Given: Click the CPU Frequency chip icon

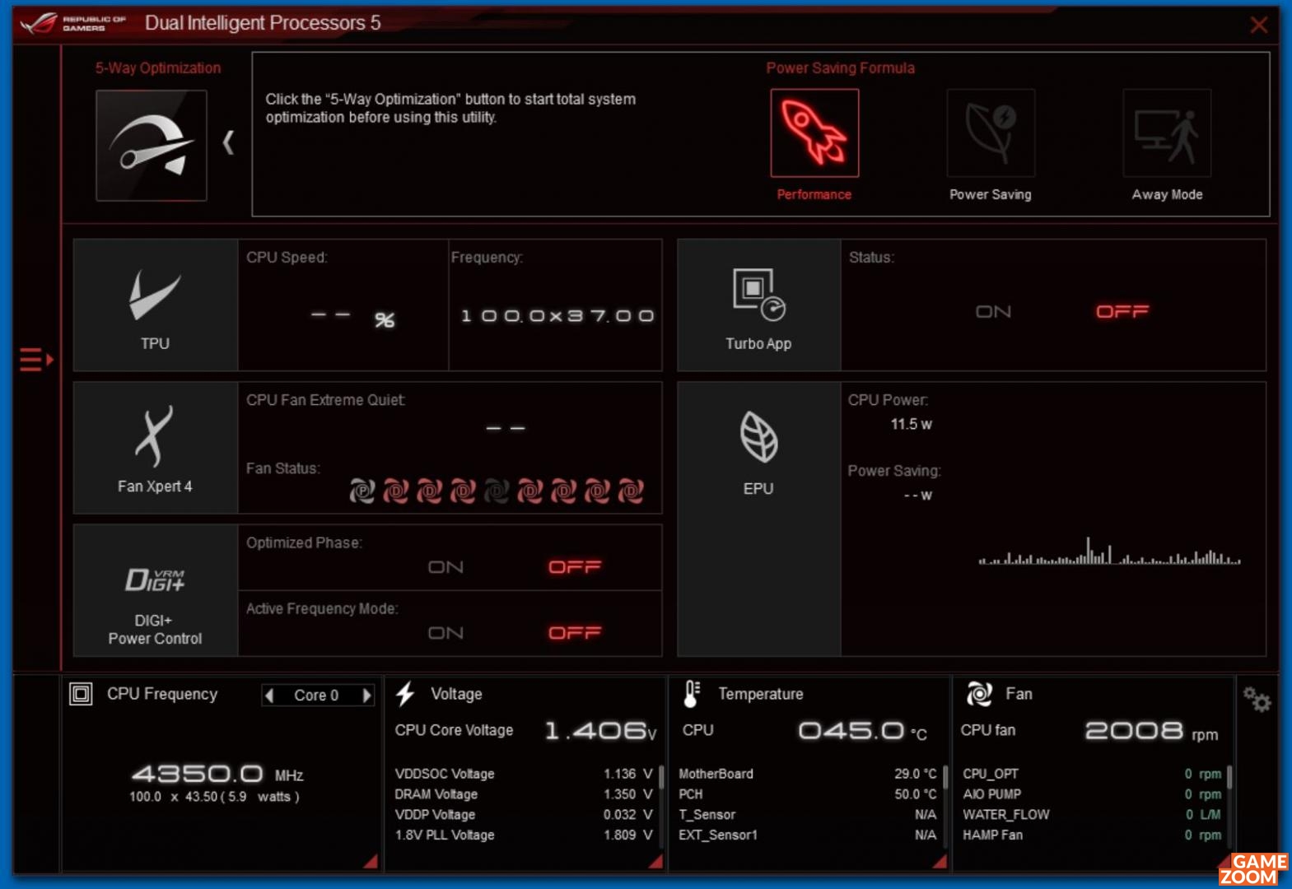Looking at the screenshot, I should point(81,694).
